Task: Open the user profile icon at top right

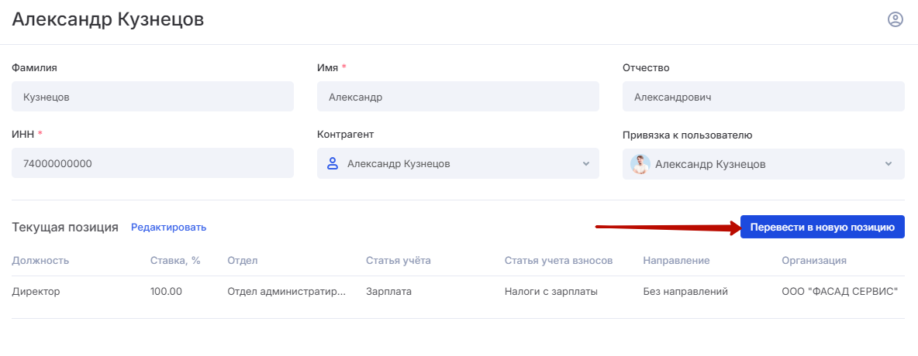Action: [895, 20]
